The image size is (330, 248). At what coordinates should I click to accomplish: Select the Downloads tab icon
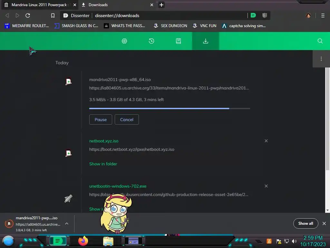coord(205,41)
